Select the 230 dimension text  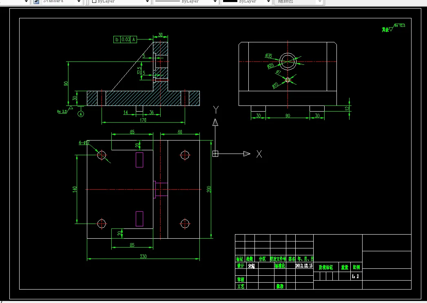tap(143, 256)
